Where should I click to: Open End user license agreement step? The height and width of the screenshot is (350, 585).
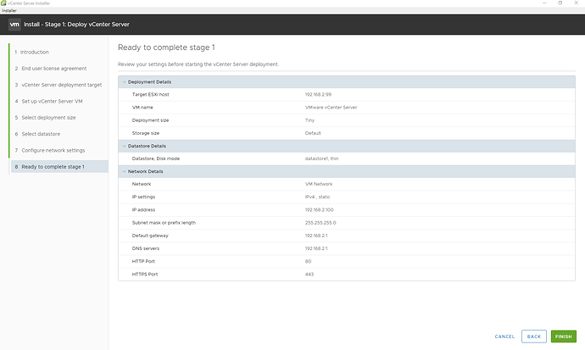53,69
